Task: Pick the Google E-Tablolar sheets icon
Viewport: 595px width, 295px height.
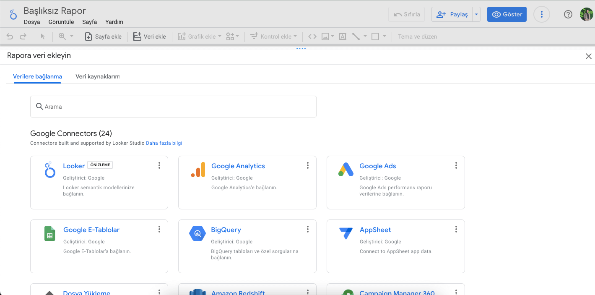Action: click(50, 233)
